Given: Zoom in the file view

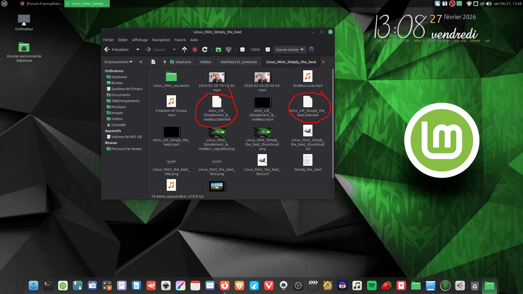Looking at the screenshot, I should (x=268, y=50).
